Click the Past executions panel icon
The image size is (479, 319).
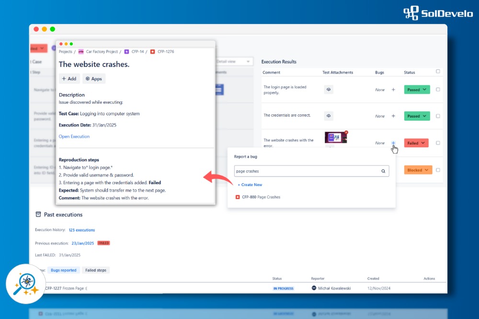(39, 214)
